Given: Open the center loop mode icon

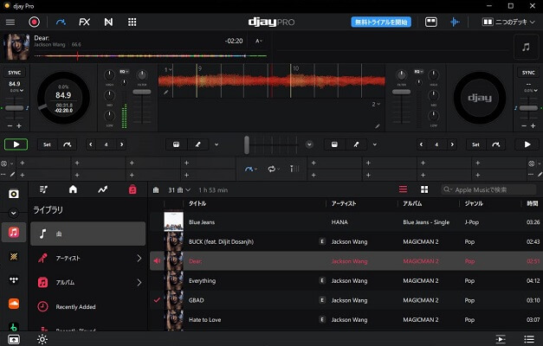Looking at the screenshot, I should [x=273, y=169].
